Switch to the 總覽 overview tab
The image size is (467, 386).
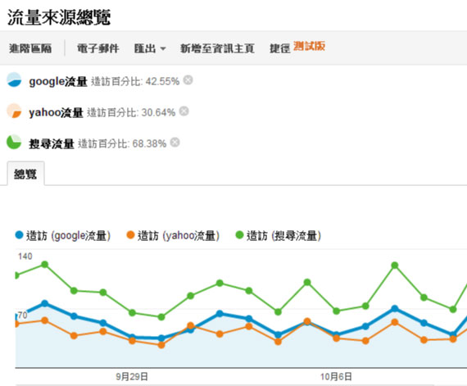pos(25,174)
